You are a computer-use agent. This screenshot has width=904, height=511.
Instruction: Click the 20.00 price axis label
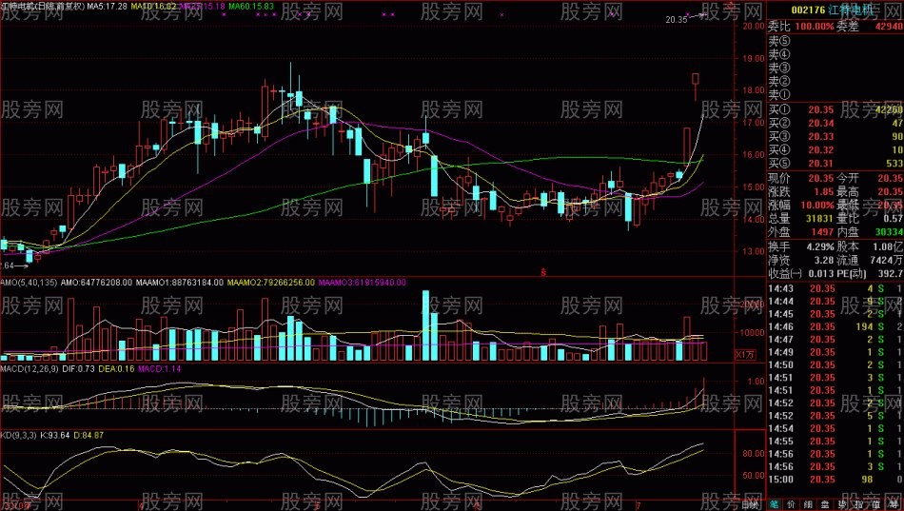[754, 26]
